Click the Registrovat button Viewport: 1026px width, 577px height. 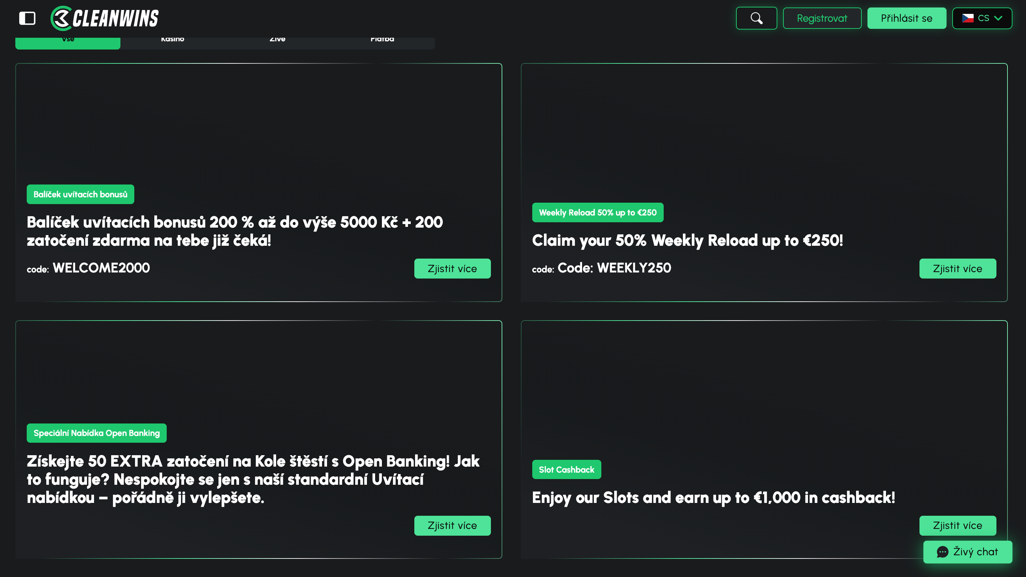pyautogui.click(x=822, y=18)
